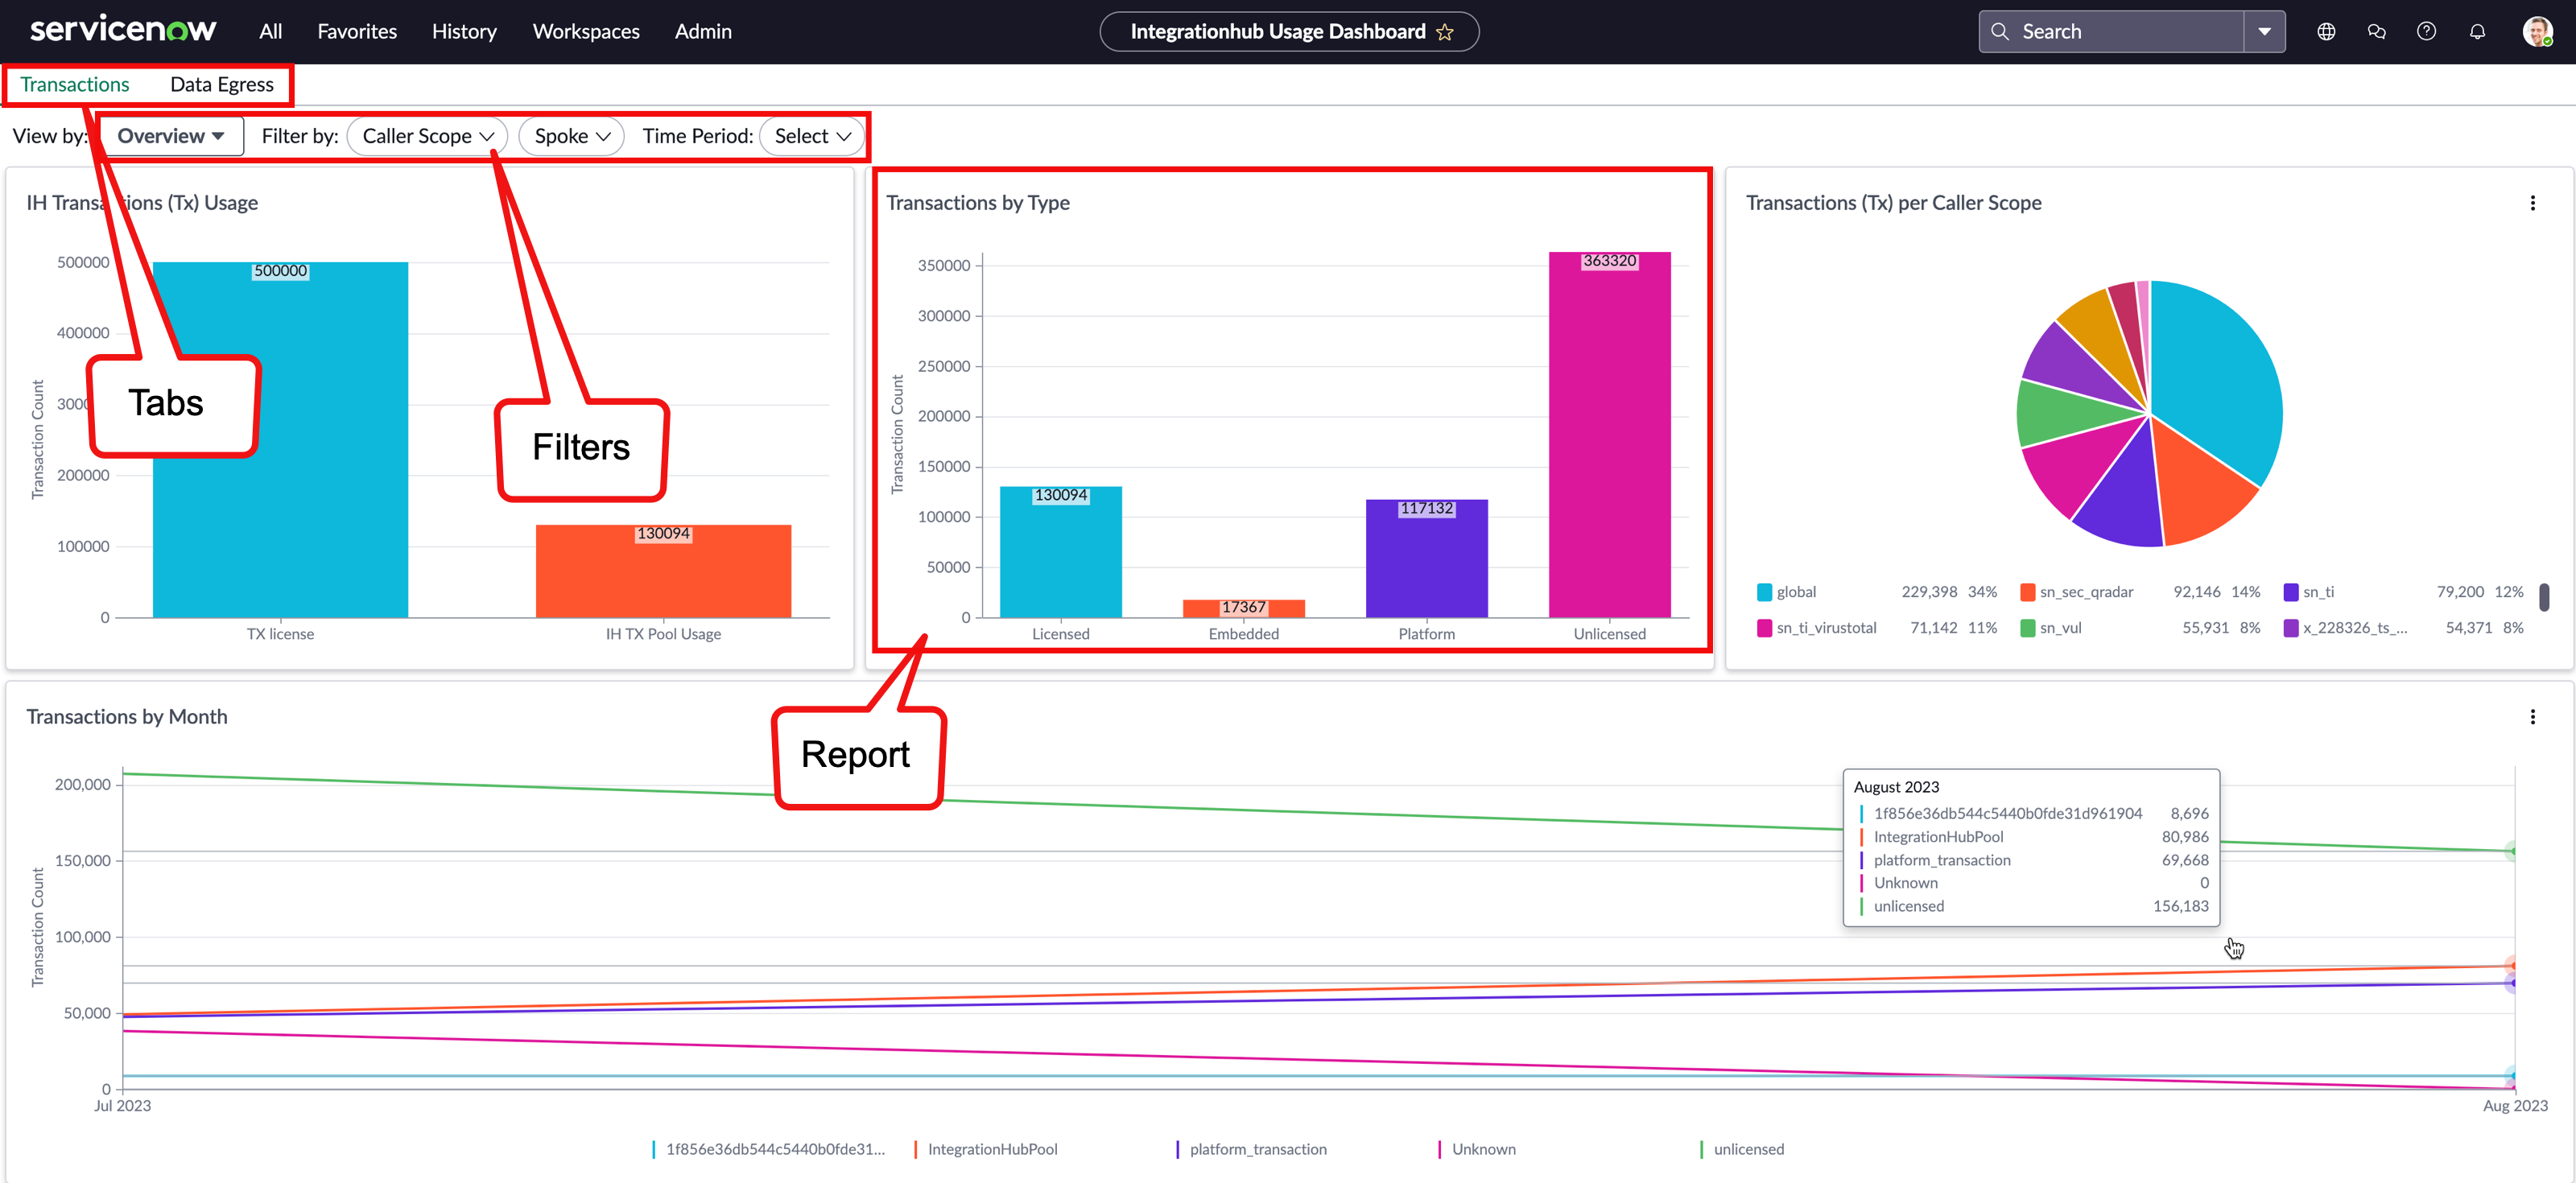Open the Time Period Select dropdown

(x=812, y=136)
